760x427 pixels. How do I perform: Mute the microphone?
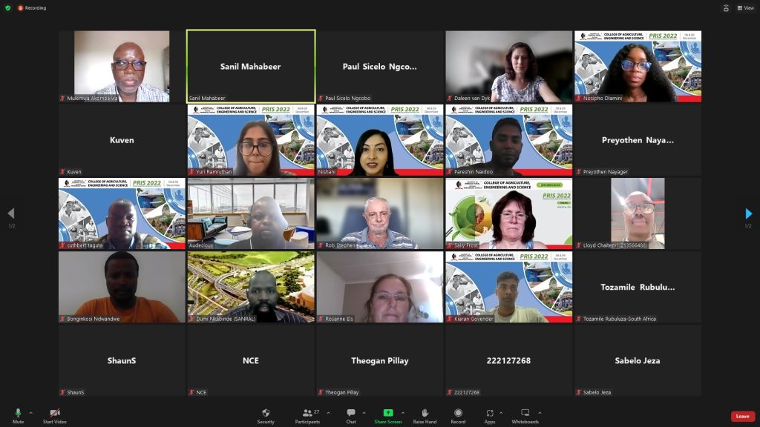(x=18, y=415)
